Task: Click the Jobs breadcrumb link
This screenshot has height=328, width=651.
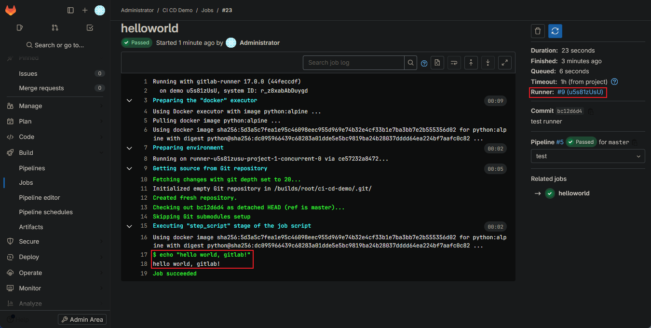Action: (207, 10)
